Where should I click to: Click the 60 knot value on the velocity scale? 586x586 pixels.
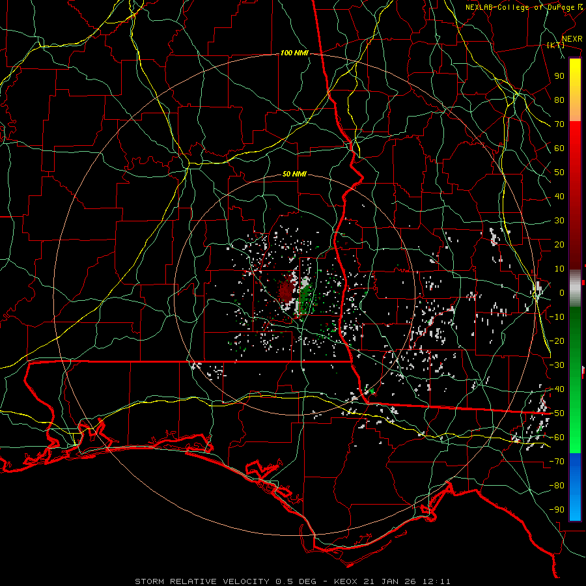click(x=559, y=148)
